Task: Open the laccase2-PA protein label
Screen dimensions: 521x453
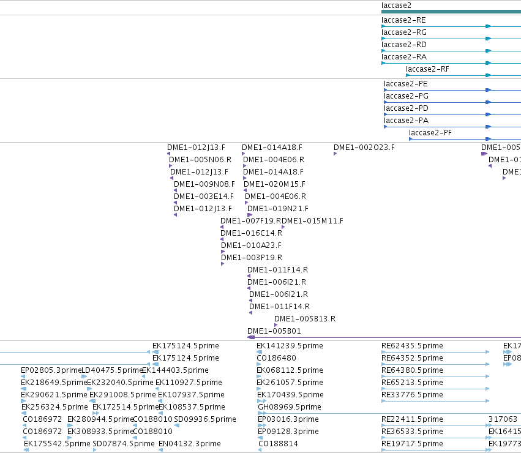Action: click(406, 121)
